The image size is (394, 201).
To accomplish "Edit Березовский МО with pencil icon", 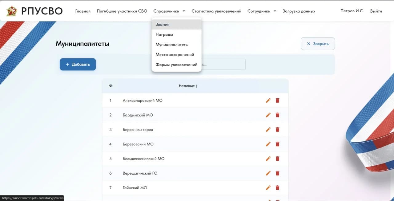I will (268, 144).
